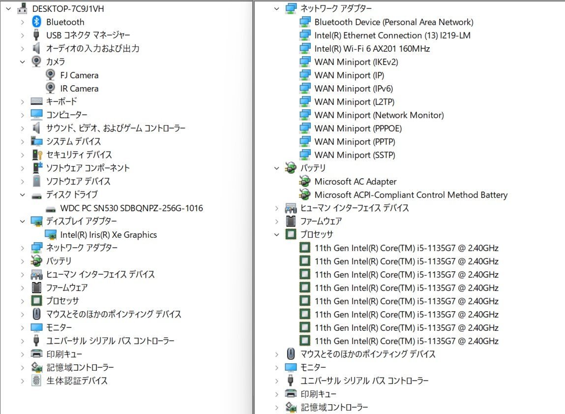The height and width of the screenshot is (414, 565).
Task: Select 記憶域コントローラー in left pane
Action: point(80,367)
